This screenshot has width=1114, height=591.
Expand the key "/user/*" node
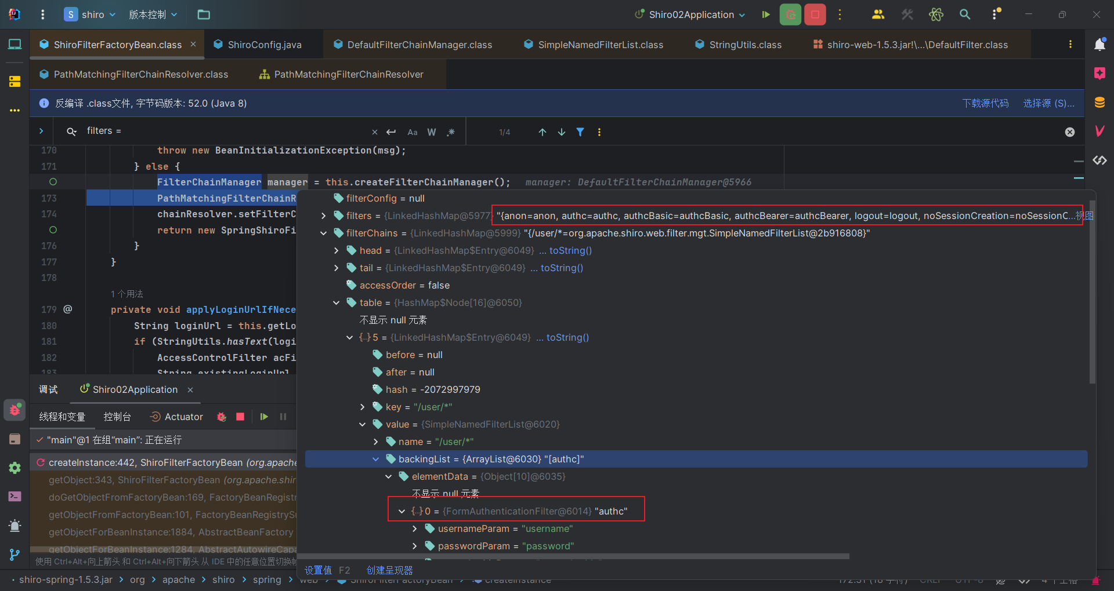(x=363, y=407)
